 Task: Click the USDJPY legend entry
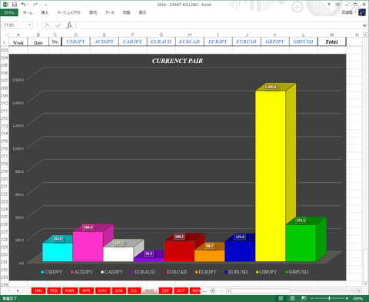pos(52,272)
